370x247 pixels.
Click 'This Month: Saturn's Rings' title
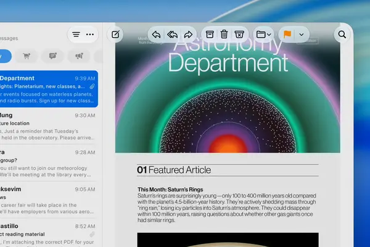pos(170,190)
